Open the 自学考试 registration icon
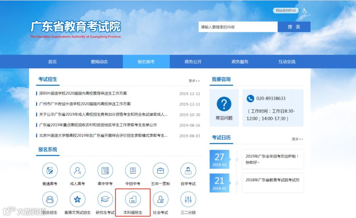The width and height of the screenshot is (356, 218). coord(188,171)
